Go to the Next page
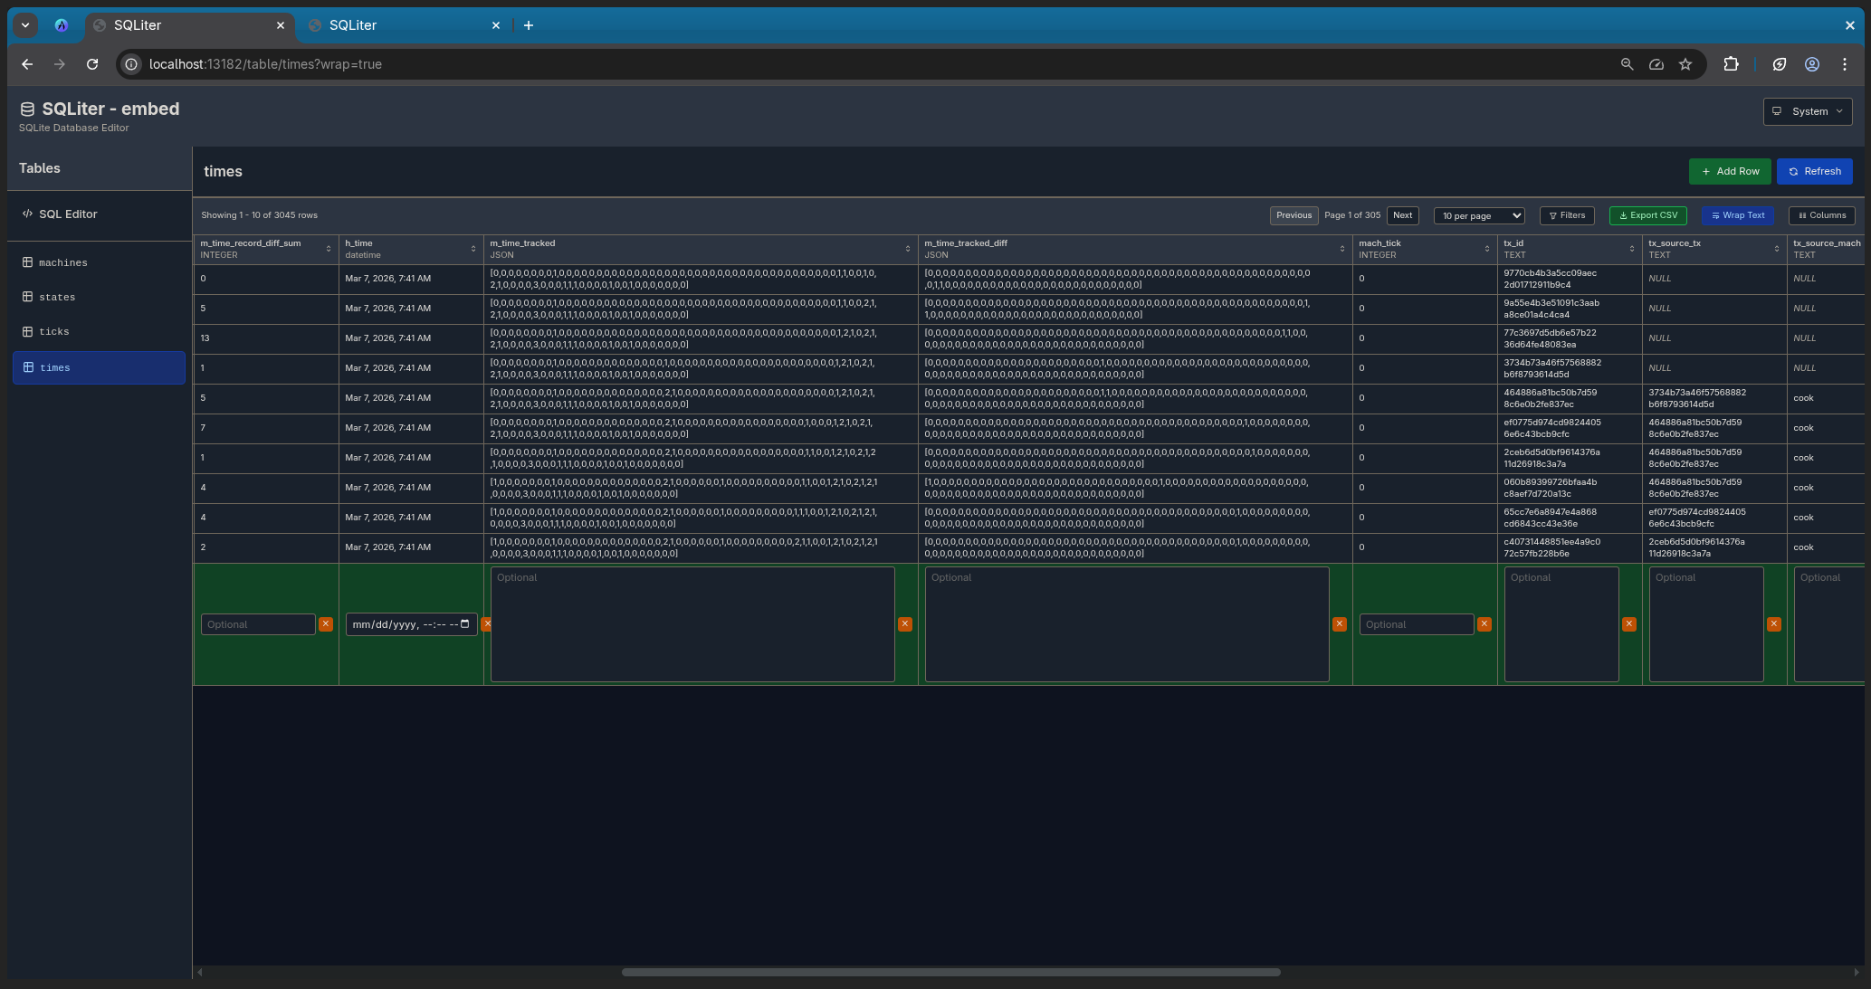Screen dimensions: 1871x989 (1402, 215)
